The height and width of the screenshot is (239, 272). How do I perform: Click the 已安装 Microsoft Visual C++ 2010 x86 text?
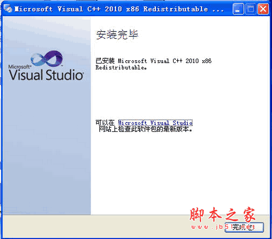[x=154, y=61]
